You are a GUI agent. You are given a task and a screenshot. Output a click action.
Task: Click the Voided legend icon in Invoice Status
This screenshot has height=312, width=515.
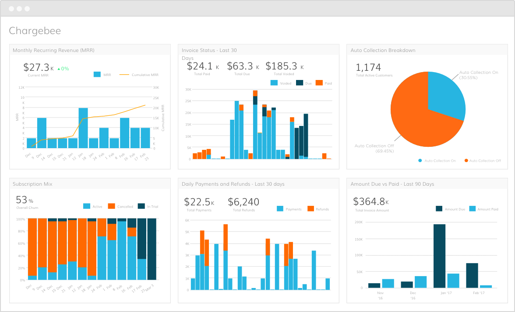coord(274,82)
